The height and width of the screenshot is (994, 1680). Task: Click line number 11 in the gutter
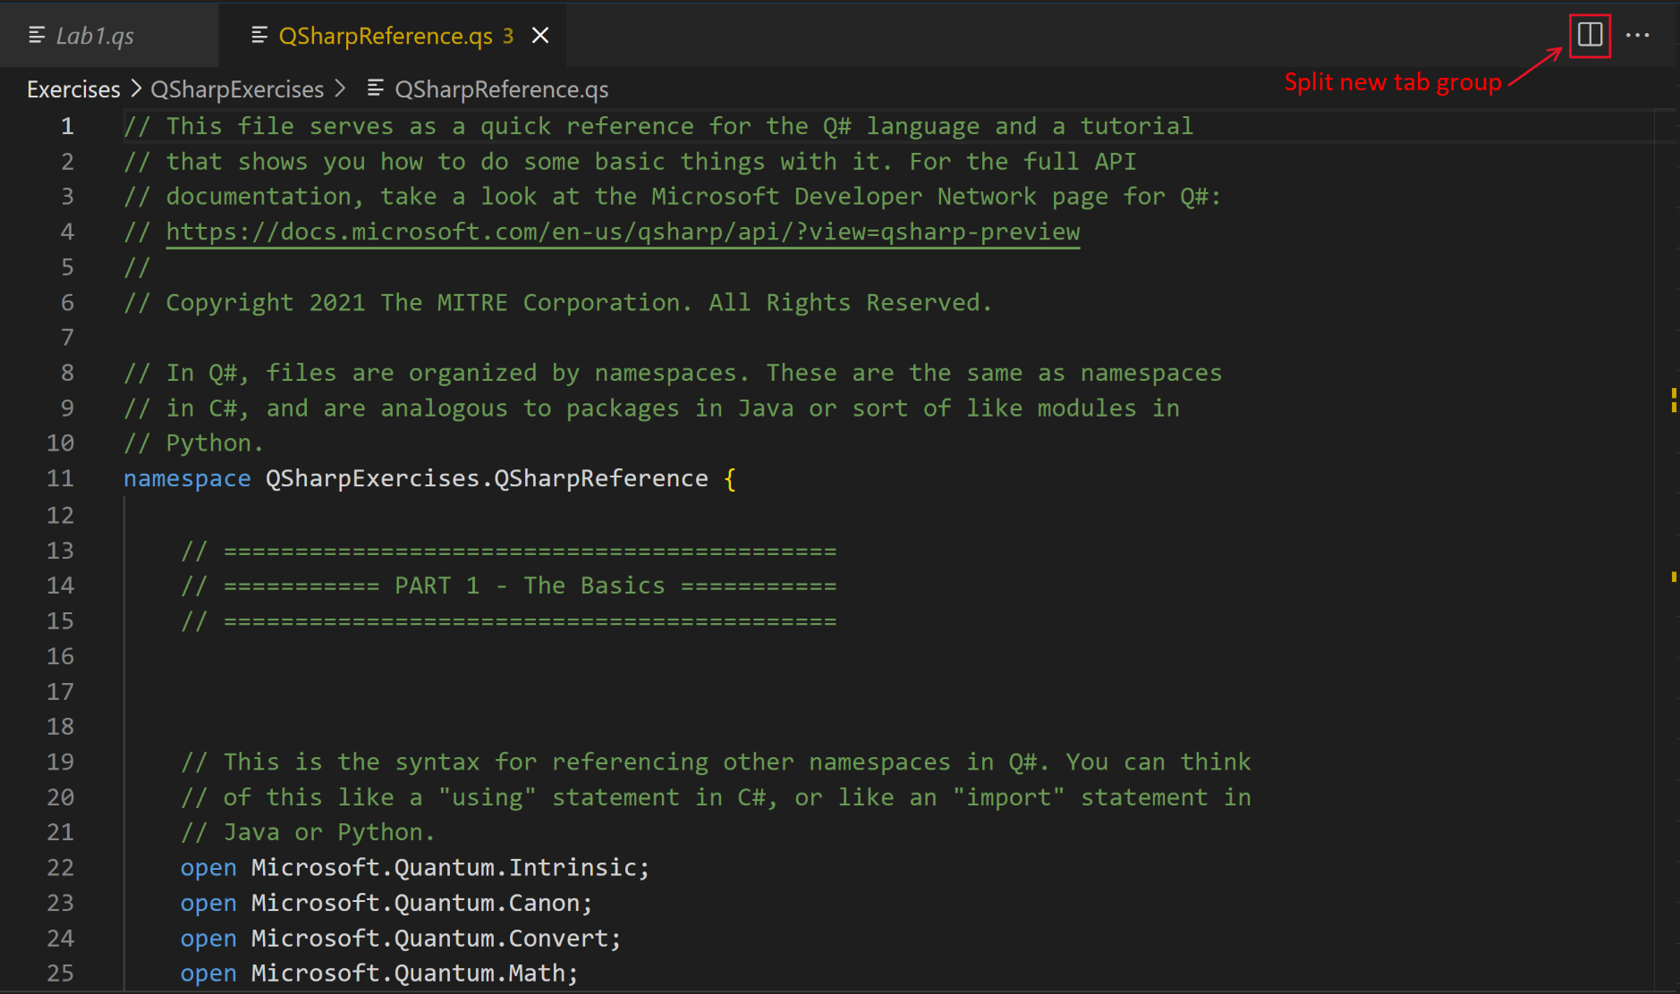60,479
